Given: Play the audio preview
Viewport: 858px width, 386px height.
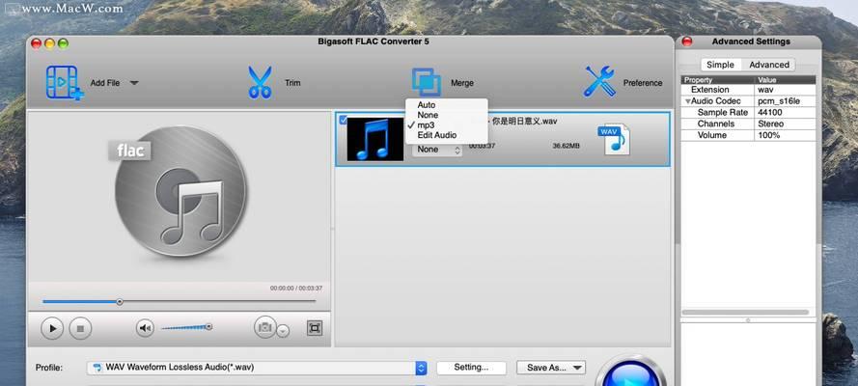Looking at the screenshot, I should [x=52, y=329].
